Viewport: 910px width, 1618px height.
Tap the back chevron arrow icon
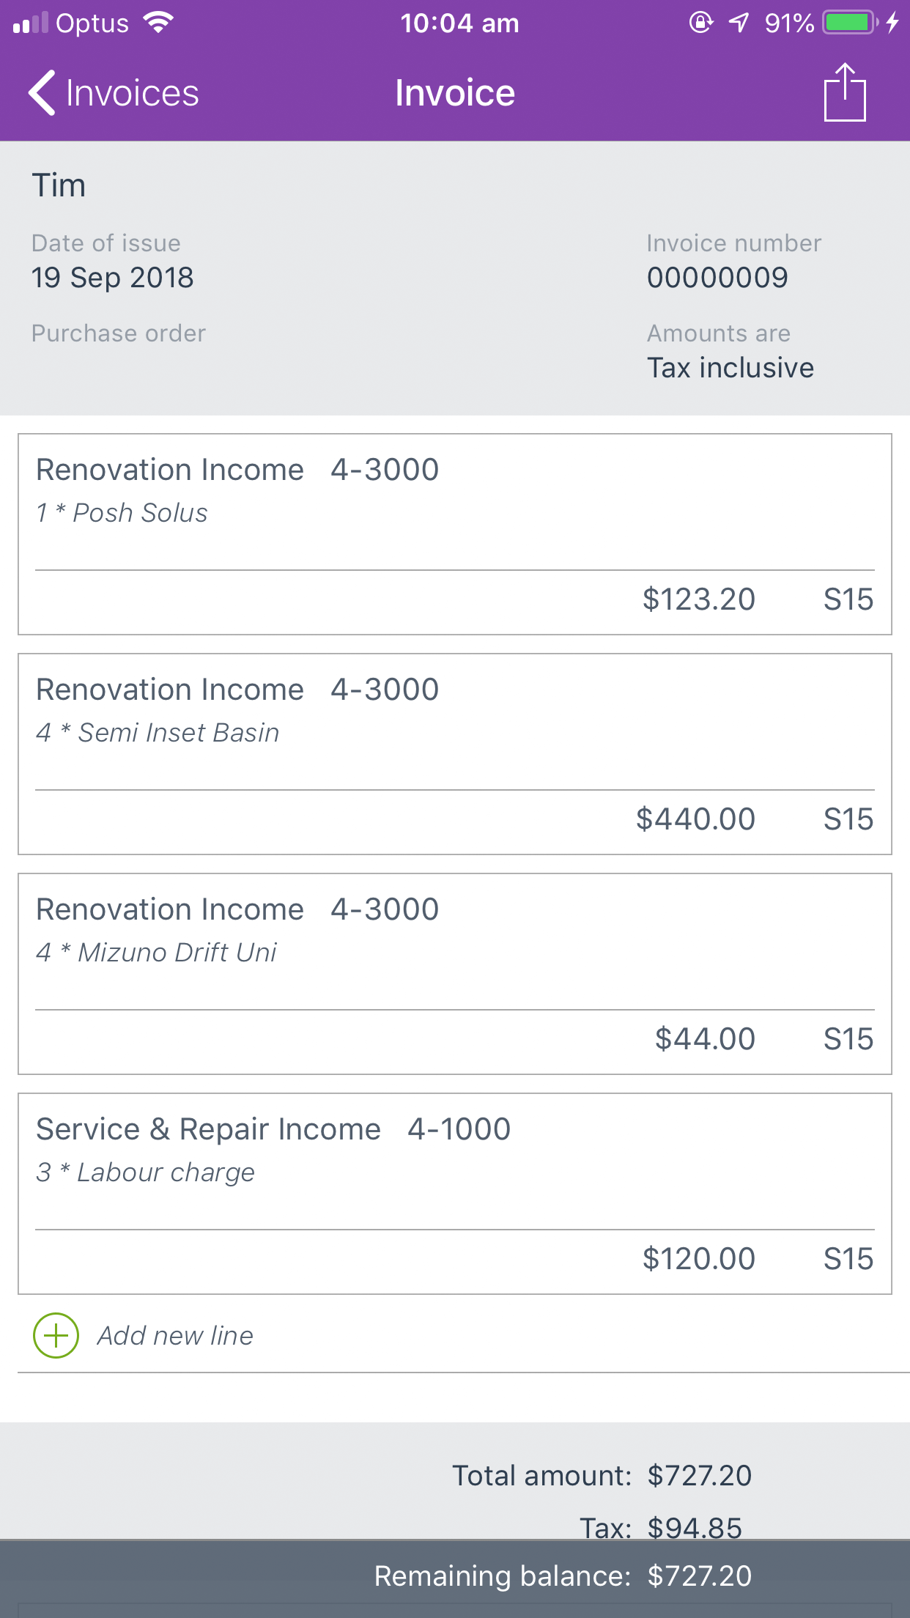42,93
